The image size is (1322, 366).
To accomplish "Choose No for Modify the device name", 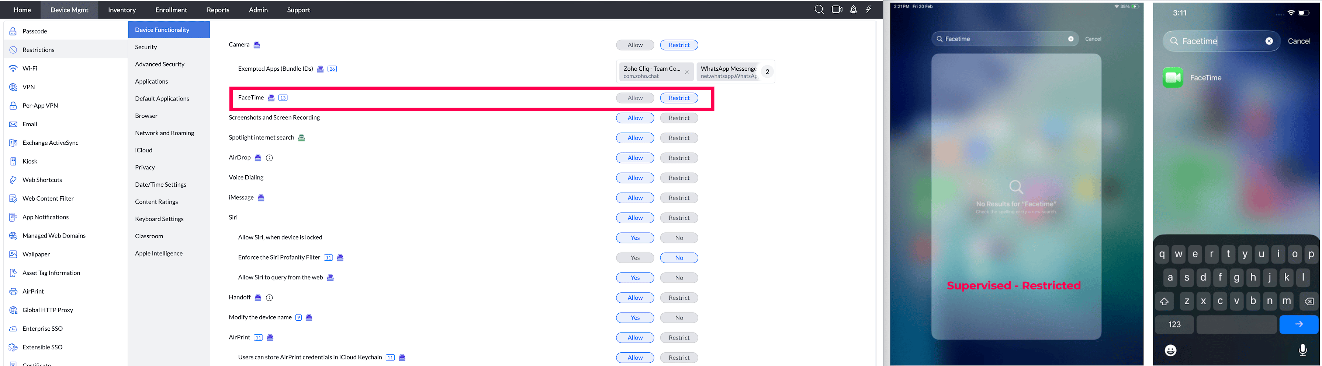I will tap(679, 318).
